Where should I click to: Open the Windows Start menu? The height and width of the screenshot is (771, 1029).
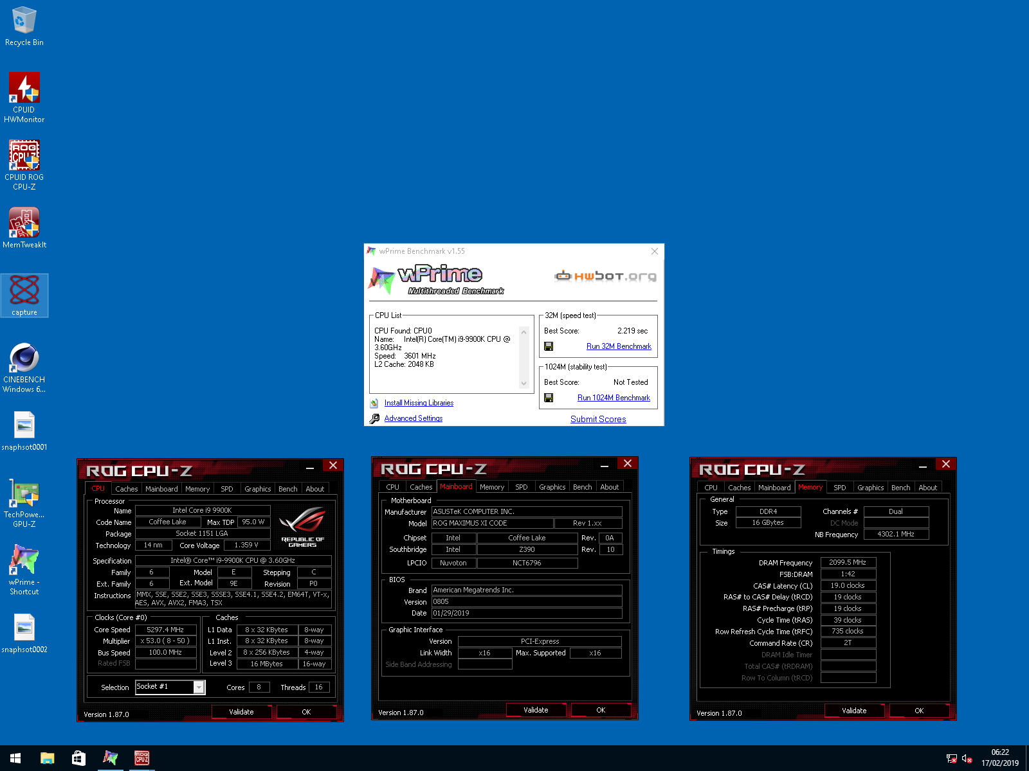tap(15, 758)
